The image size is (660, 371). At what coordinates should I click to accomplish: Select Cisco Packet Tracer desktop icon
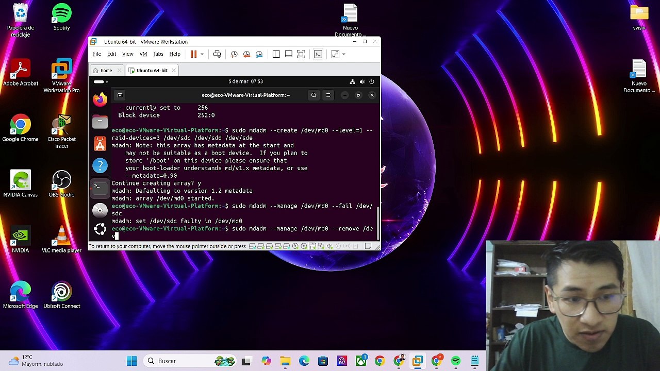[x=61, y=132]
